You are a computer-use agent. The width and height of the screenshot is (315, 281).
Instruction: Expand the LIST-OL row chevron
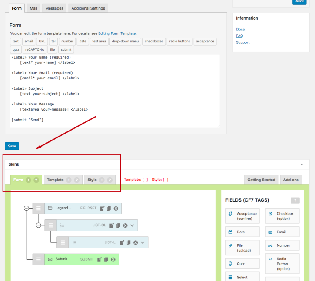(x=133, y=225)
